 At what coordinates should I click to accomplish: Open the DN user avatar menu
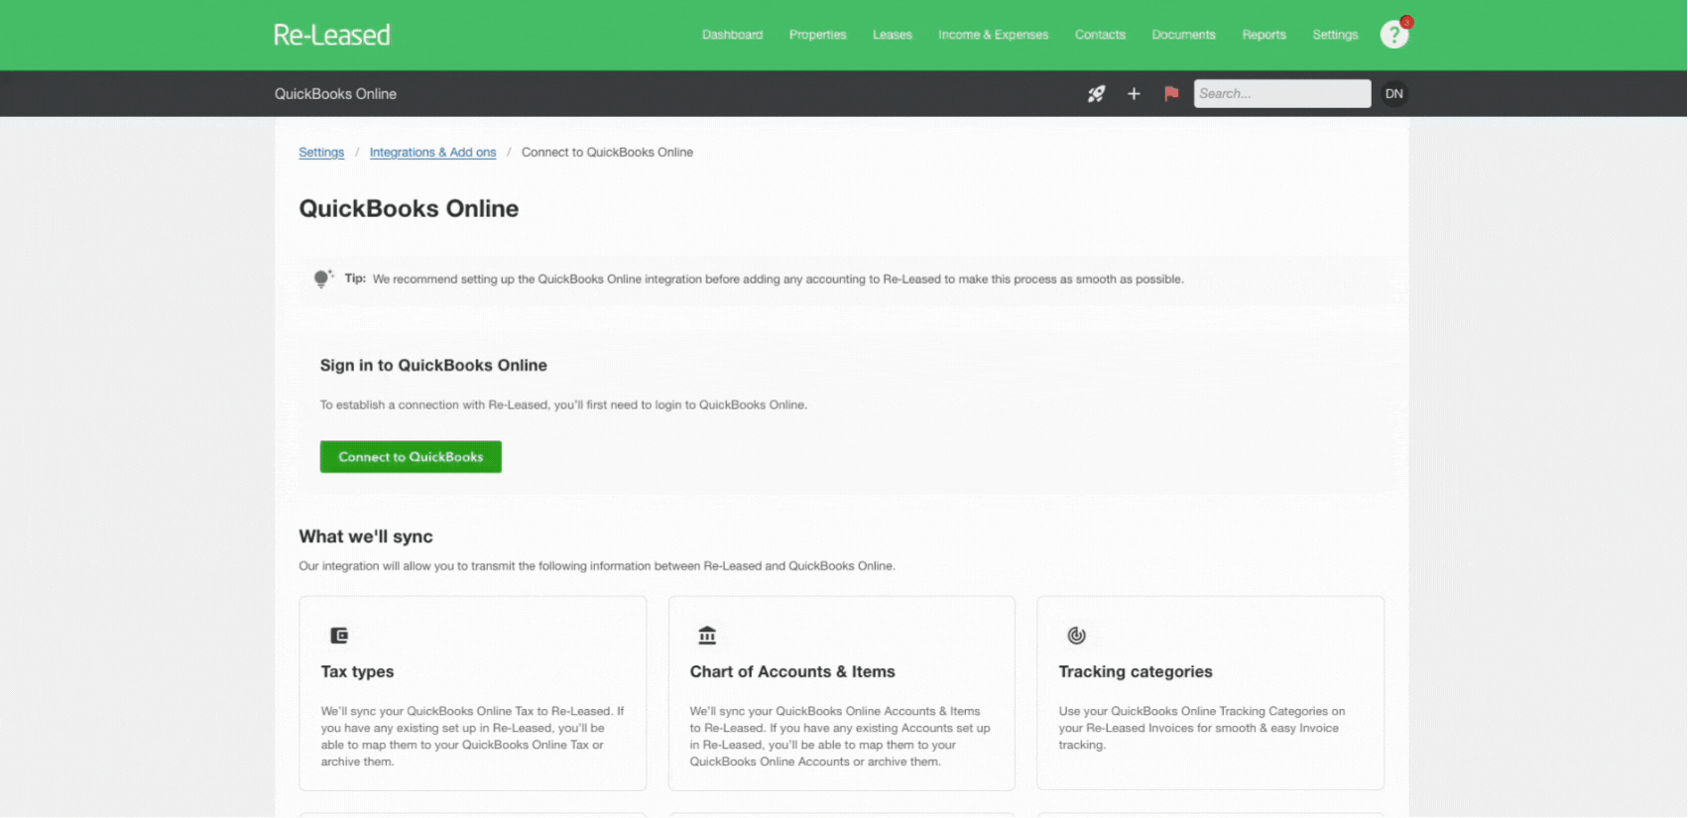coord(1393,93)
